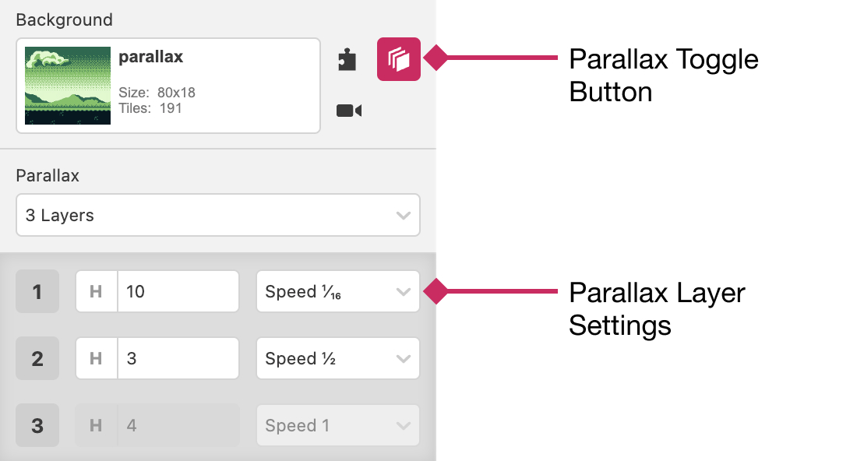The width and height of the screenshot is (857, 461).
Task: Click the layer 1 height field
Action: point(178,292)
